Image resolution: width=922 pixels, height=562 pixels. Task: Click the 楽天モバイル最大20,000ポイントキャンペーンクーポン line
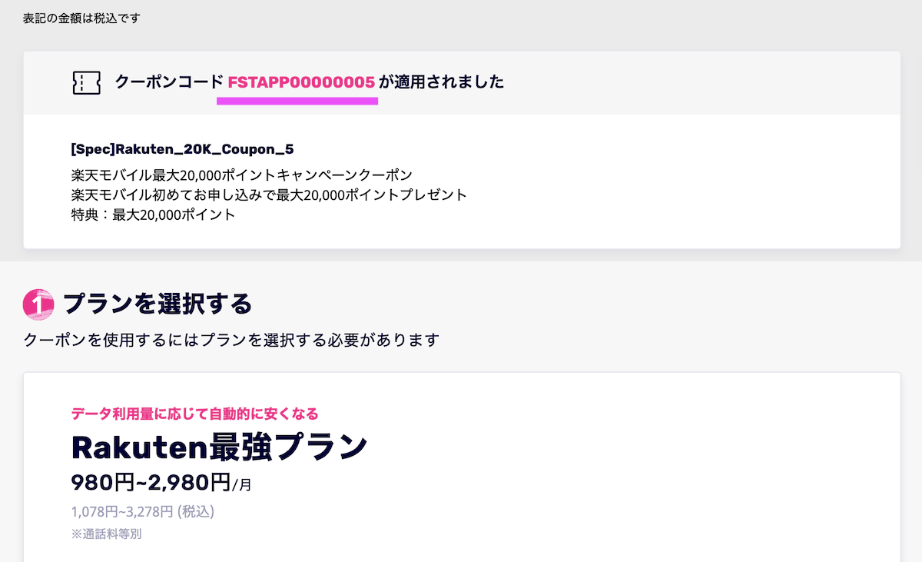[x=241, y=175]
